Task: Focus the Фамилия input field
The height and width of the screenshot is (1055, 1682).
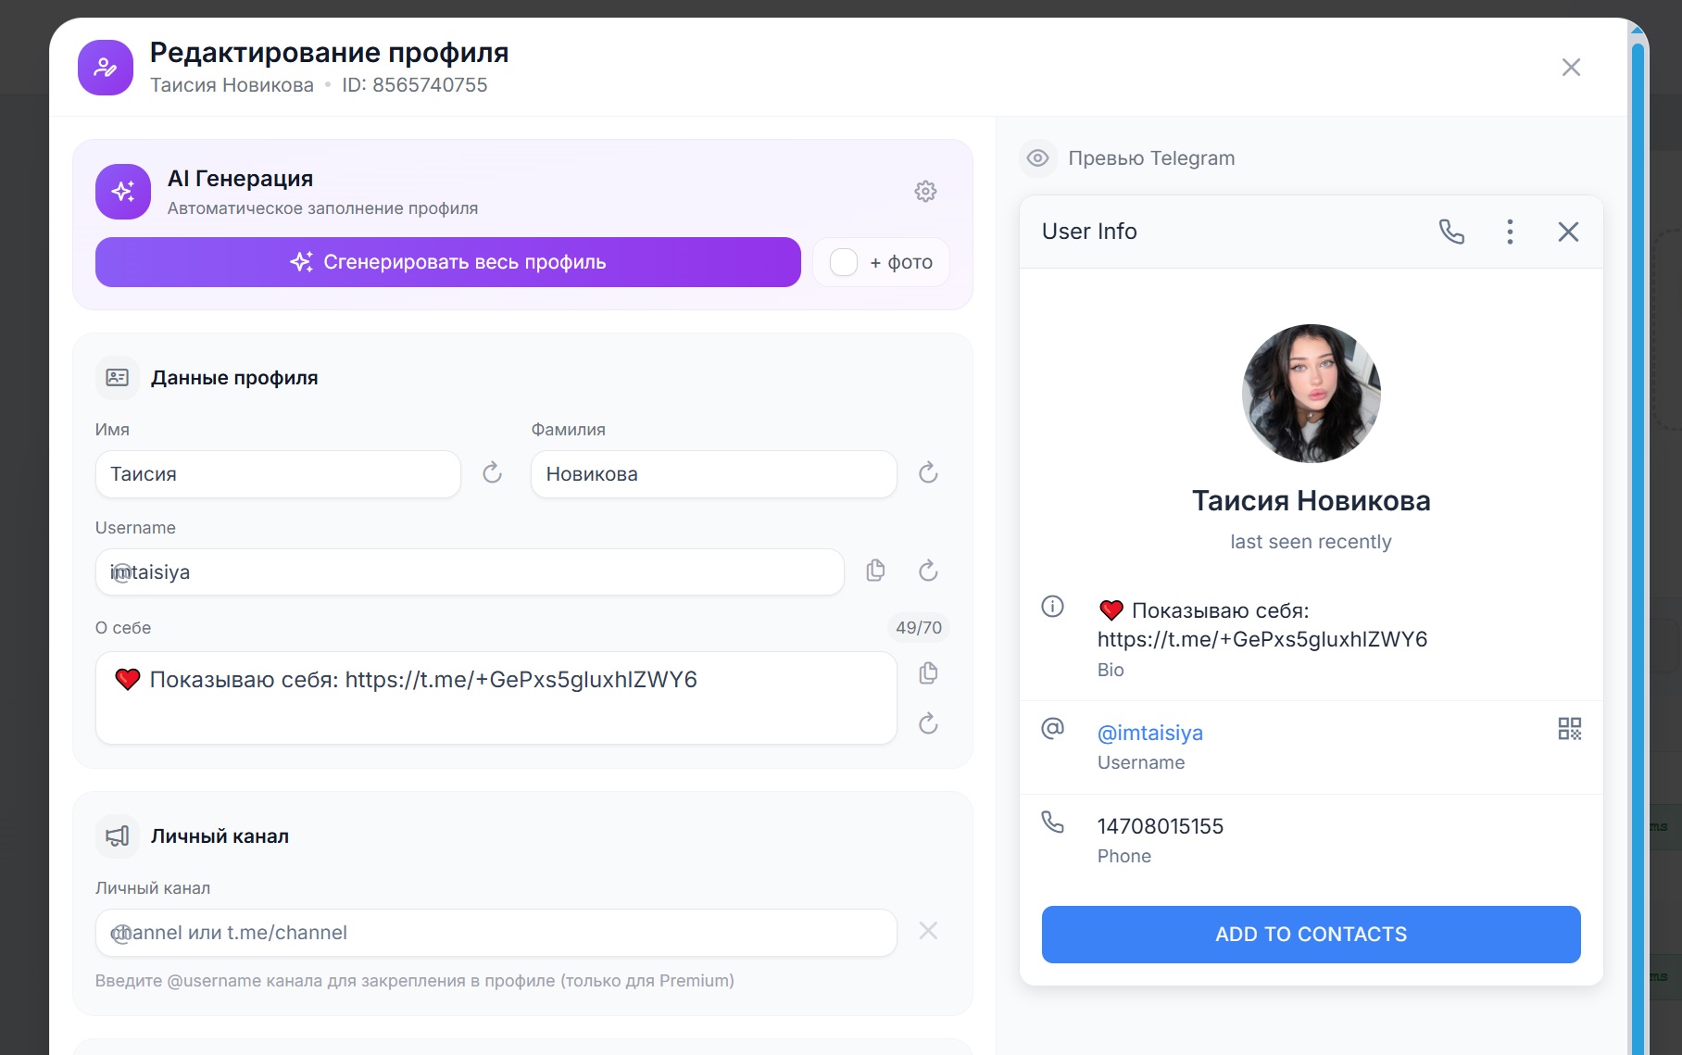Action: tap(713, 474)
